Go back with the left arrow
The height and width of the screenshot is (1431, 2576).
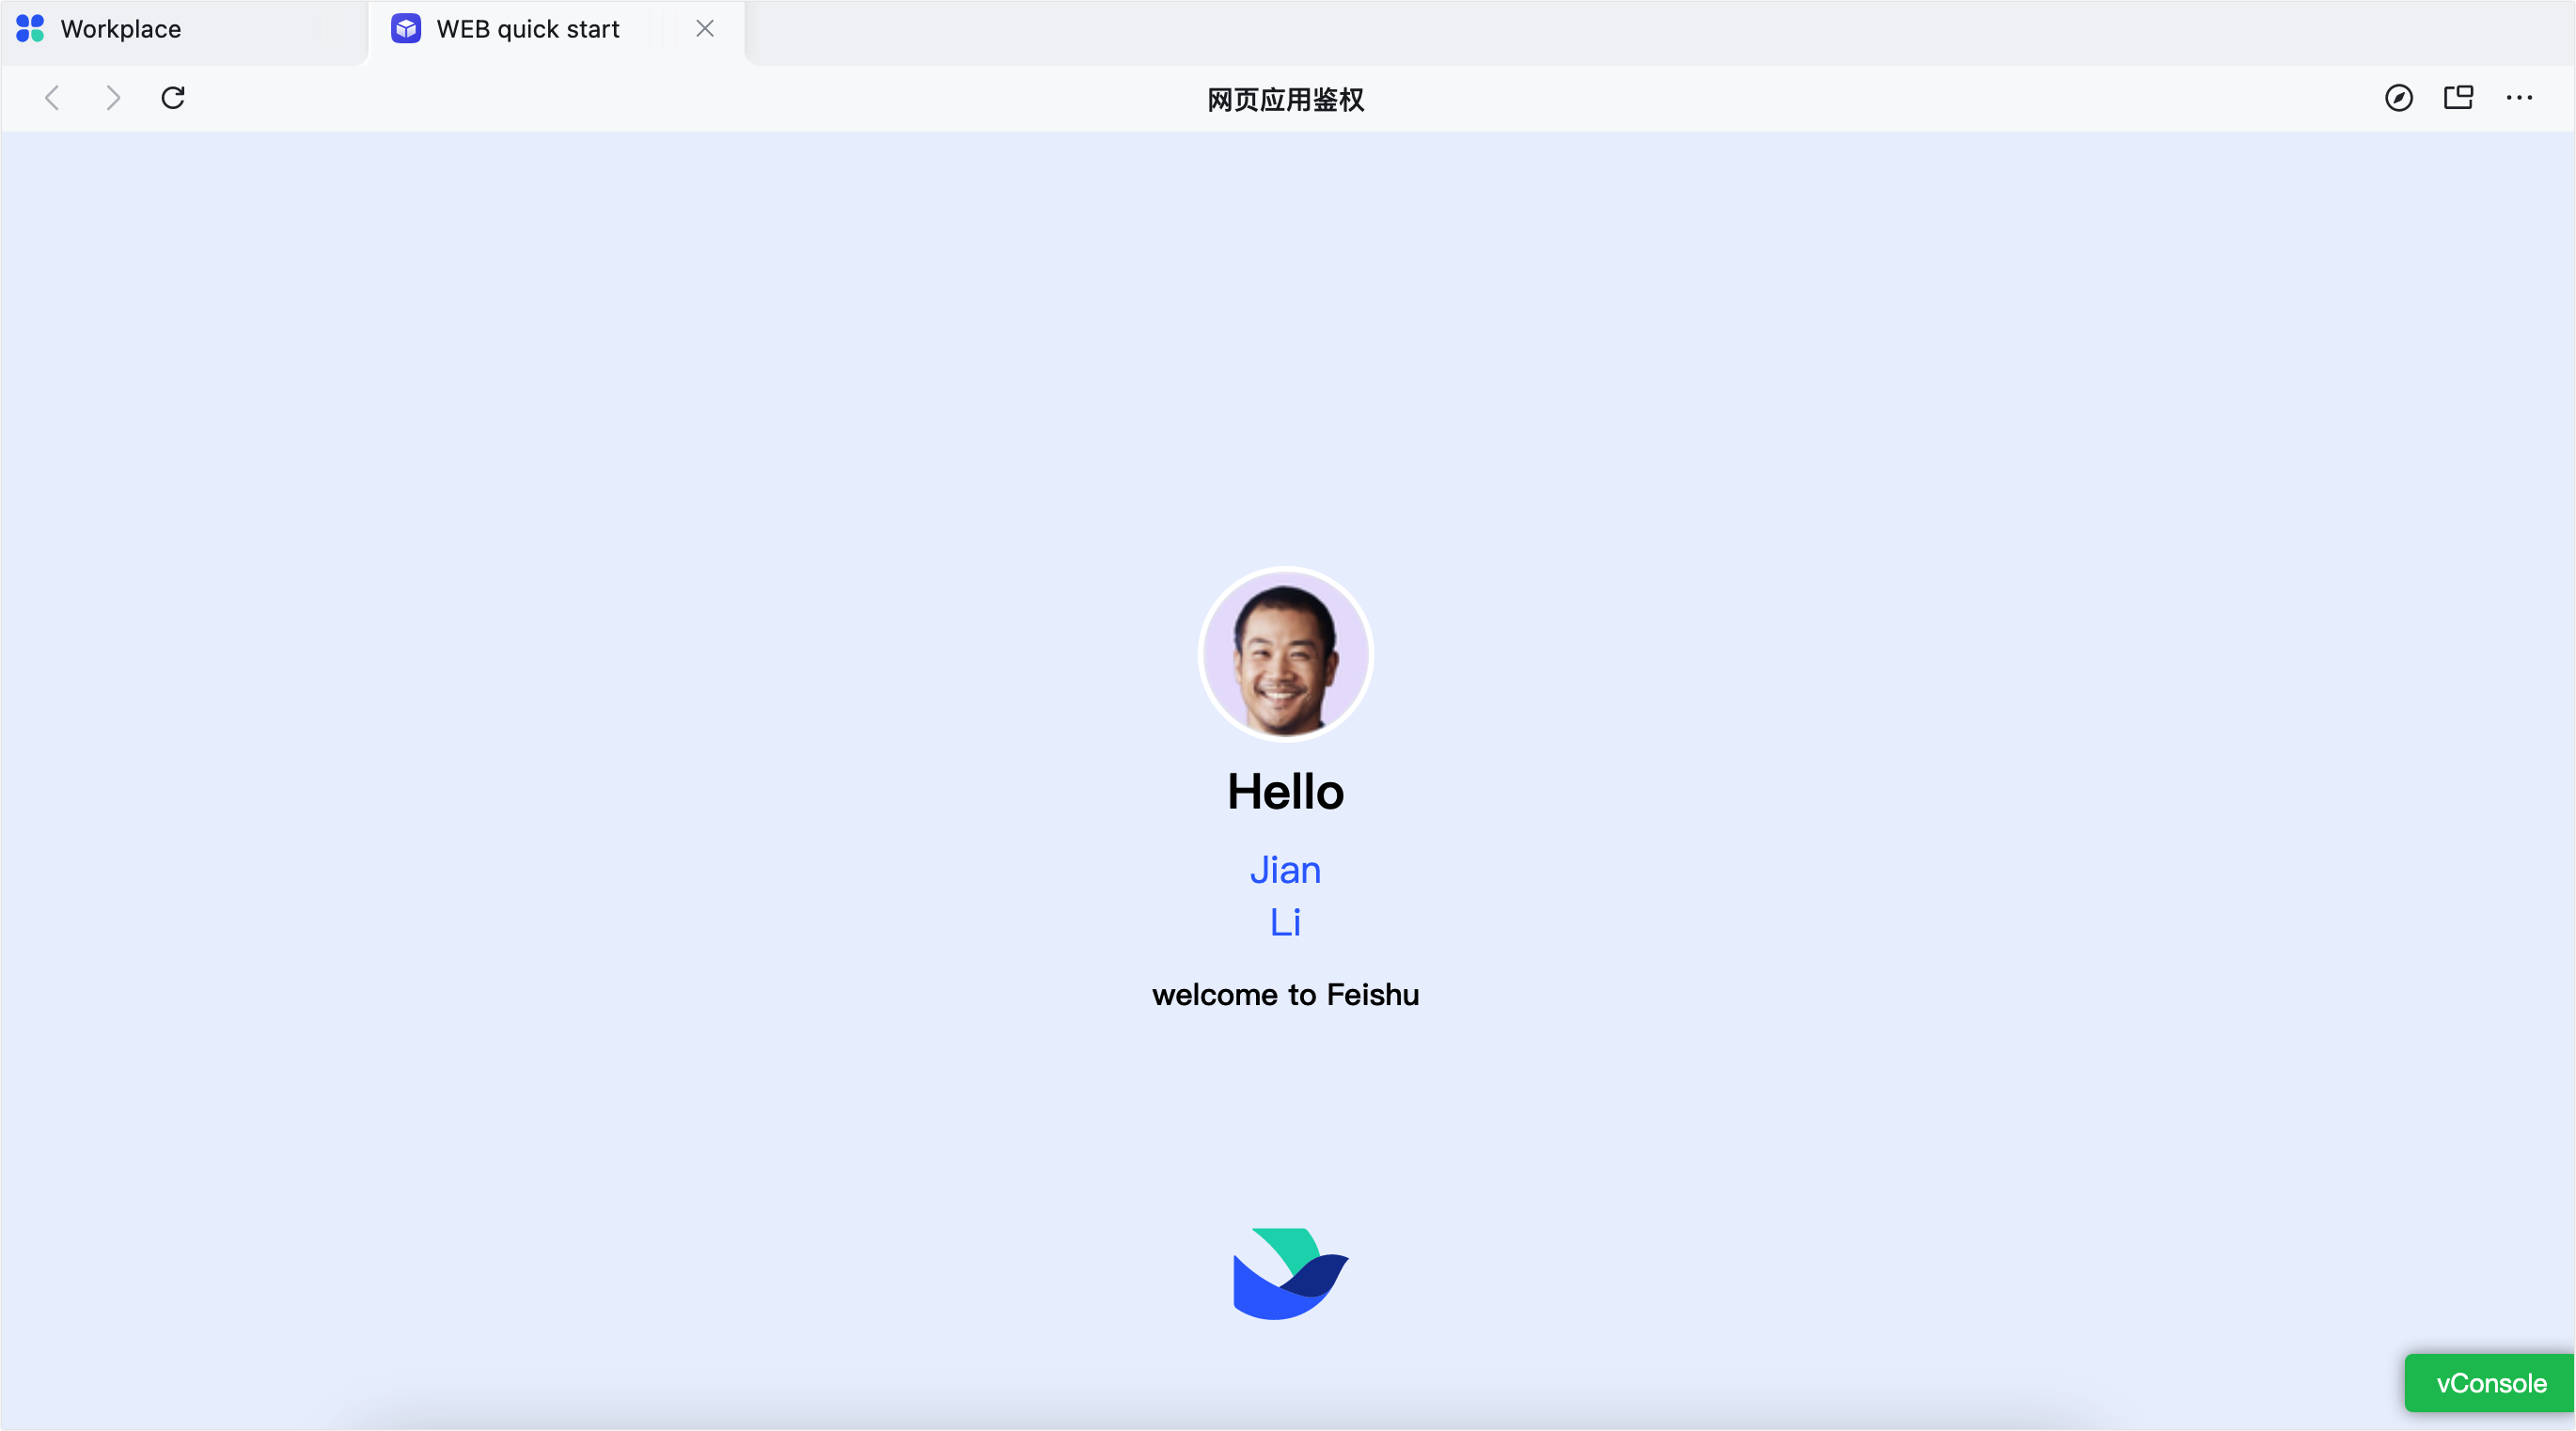point(52,98)
